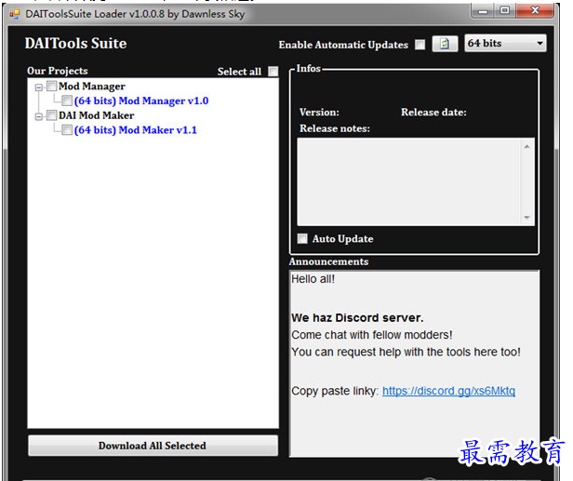This screenshot has width=573, height=481.
Task: Collapse the Mod Manager tree node
Action: coord(38,87)
